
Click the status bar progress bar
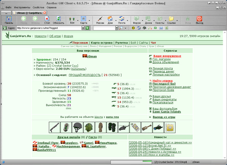tap(131, 162)
